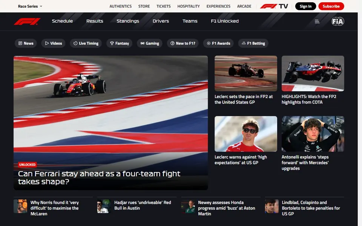Read 'Leclerc sets the pace in FP2' article
This screenshot has width=362, height=226.
(244, 99)
